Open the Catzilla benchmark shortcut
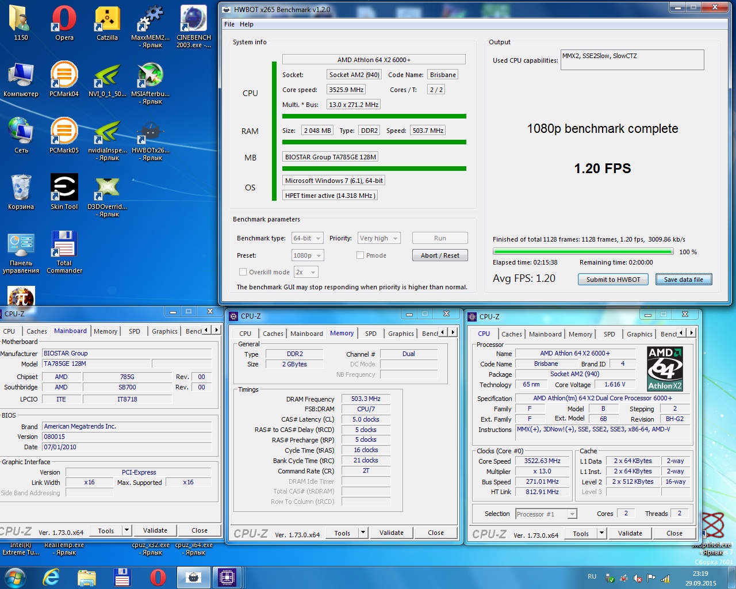Screen dimensions: 736x589 107,23
